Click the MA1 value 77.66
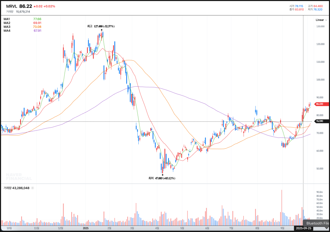Screen dimensions: 330x232 click(x=37, y=19)
